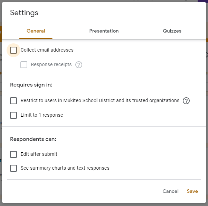
Task: Click 'Restrict to users in Mukiteo School District' text
Action: click(x=100, y=101)
